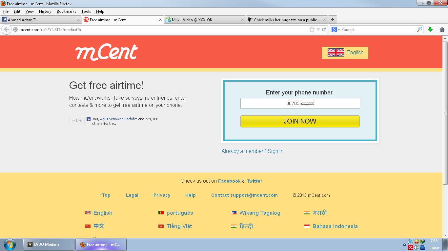Close the Milk - Video tab
Image resolution: width=448 pixels, height=251 pixels.
[x=242, y=20]
